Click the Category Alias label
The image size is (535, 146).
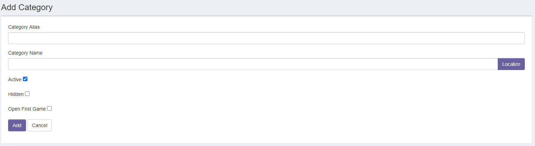[24, 27]
